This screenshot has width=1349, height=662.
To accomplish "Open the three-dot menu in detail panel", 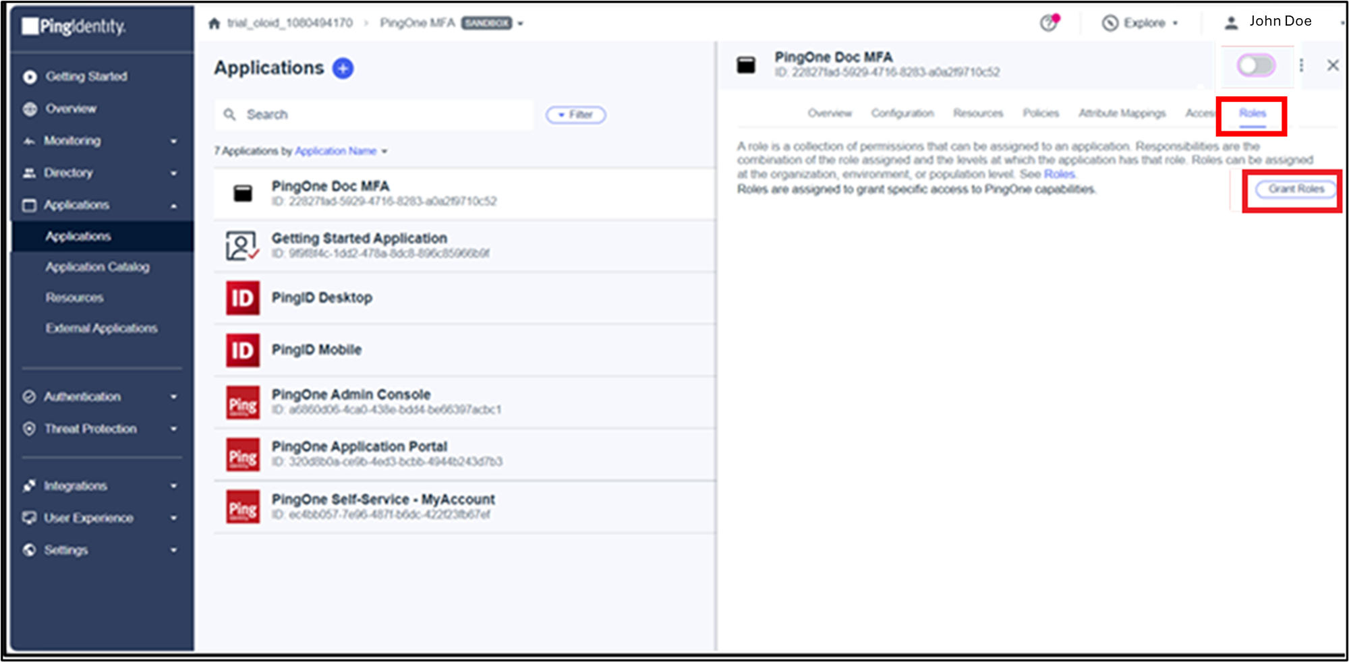I will pyautogui.click(x=1301, y=65).
